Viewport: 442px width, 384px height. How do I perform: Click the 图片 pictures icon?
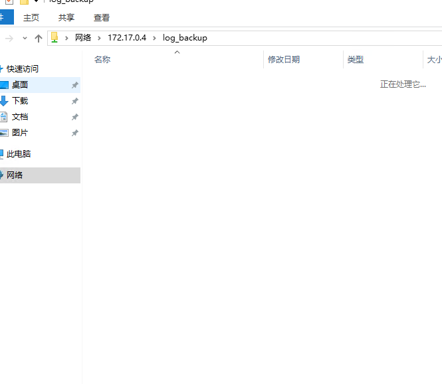point(4,133)
